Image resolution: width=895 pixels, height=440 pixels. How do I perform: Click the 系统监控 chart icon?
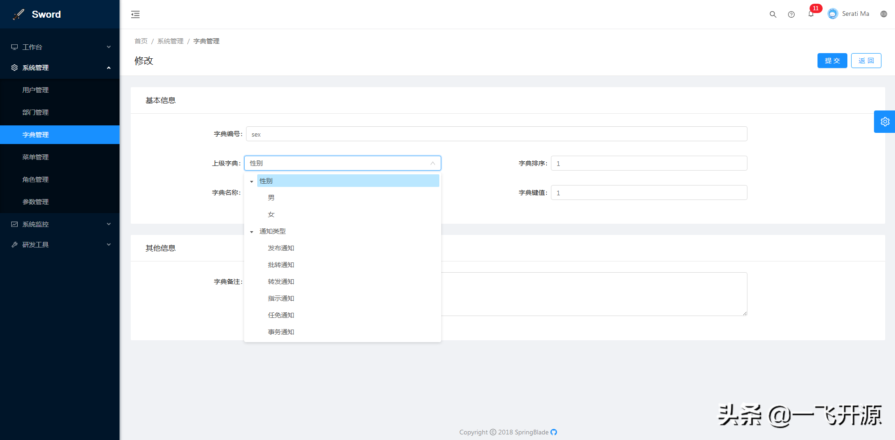[14, 224]
